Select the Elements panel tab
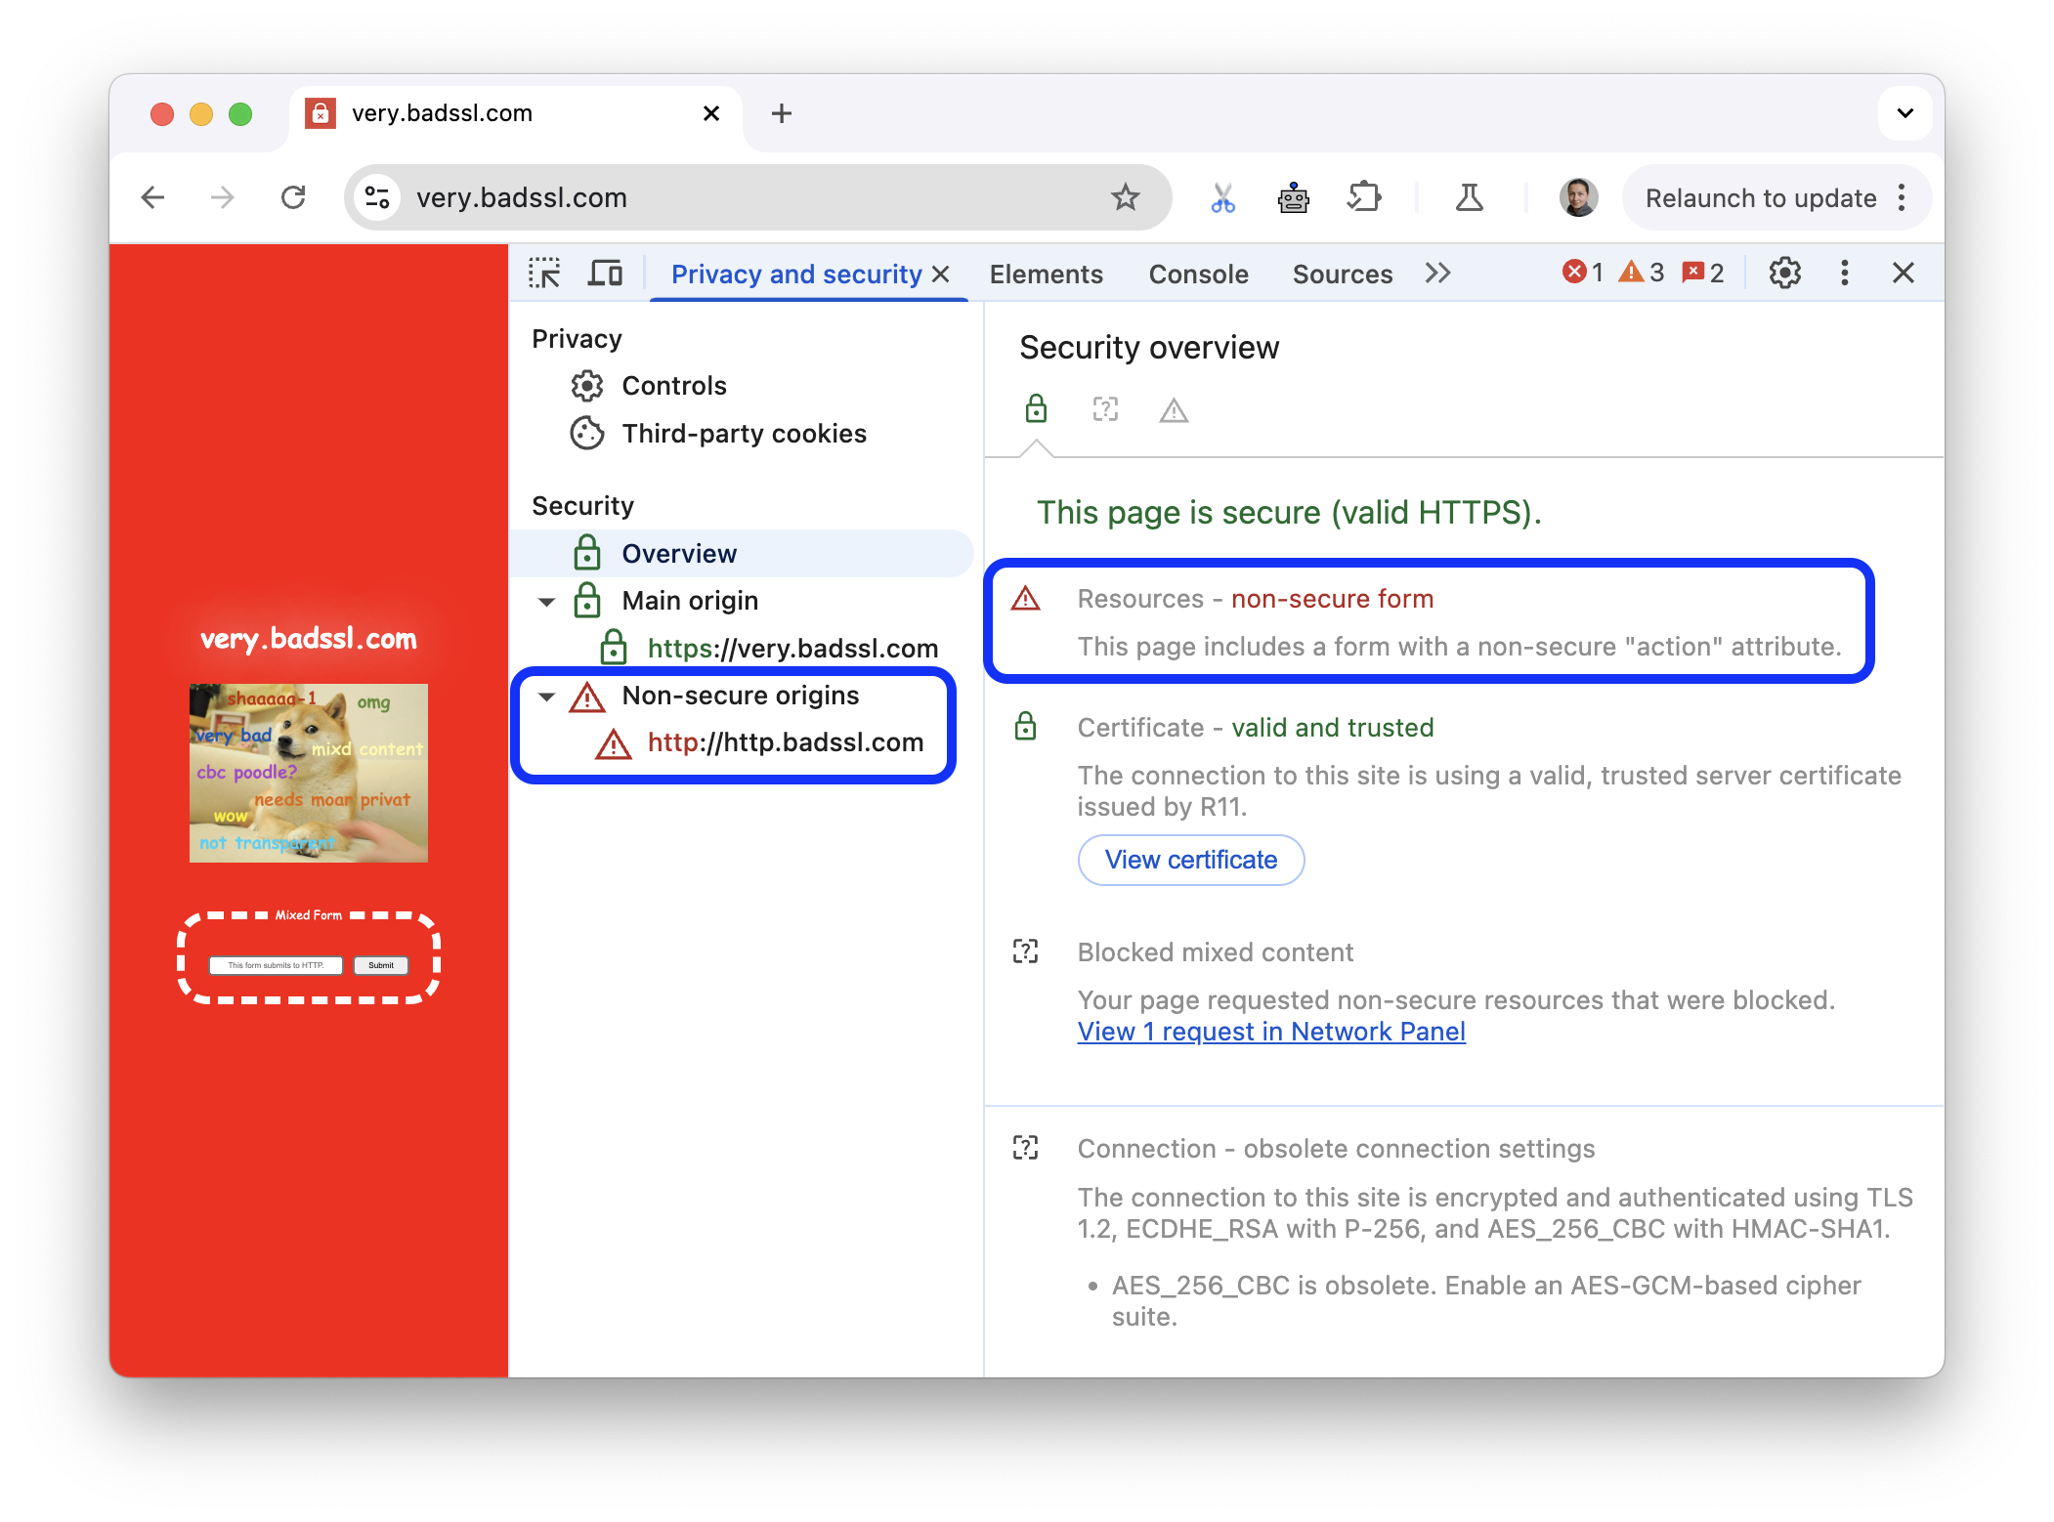Image resolution: width=2054 pixels, height=1522 pixels. 1046,272
